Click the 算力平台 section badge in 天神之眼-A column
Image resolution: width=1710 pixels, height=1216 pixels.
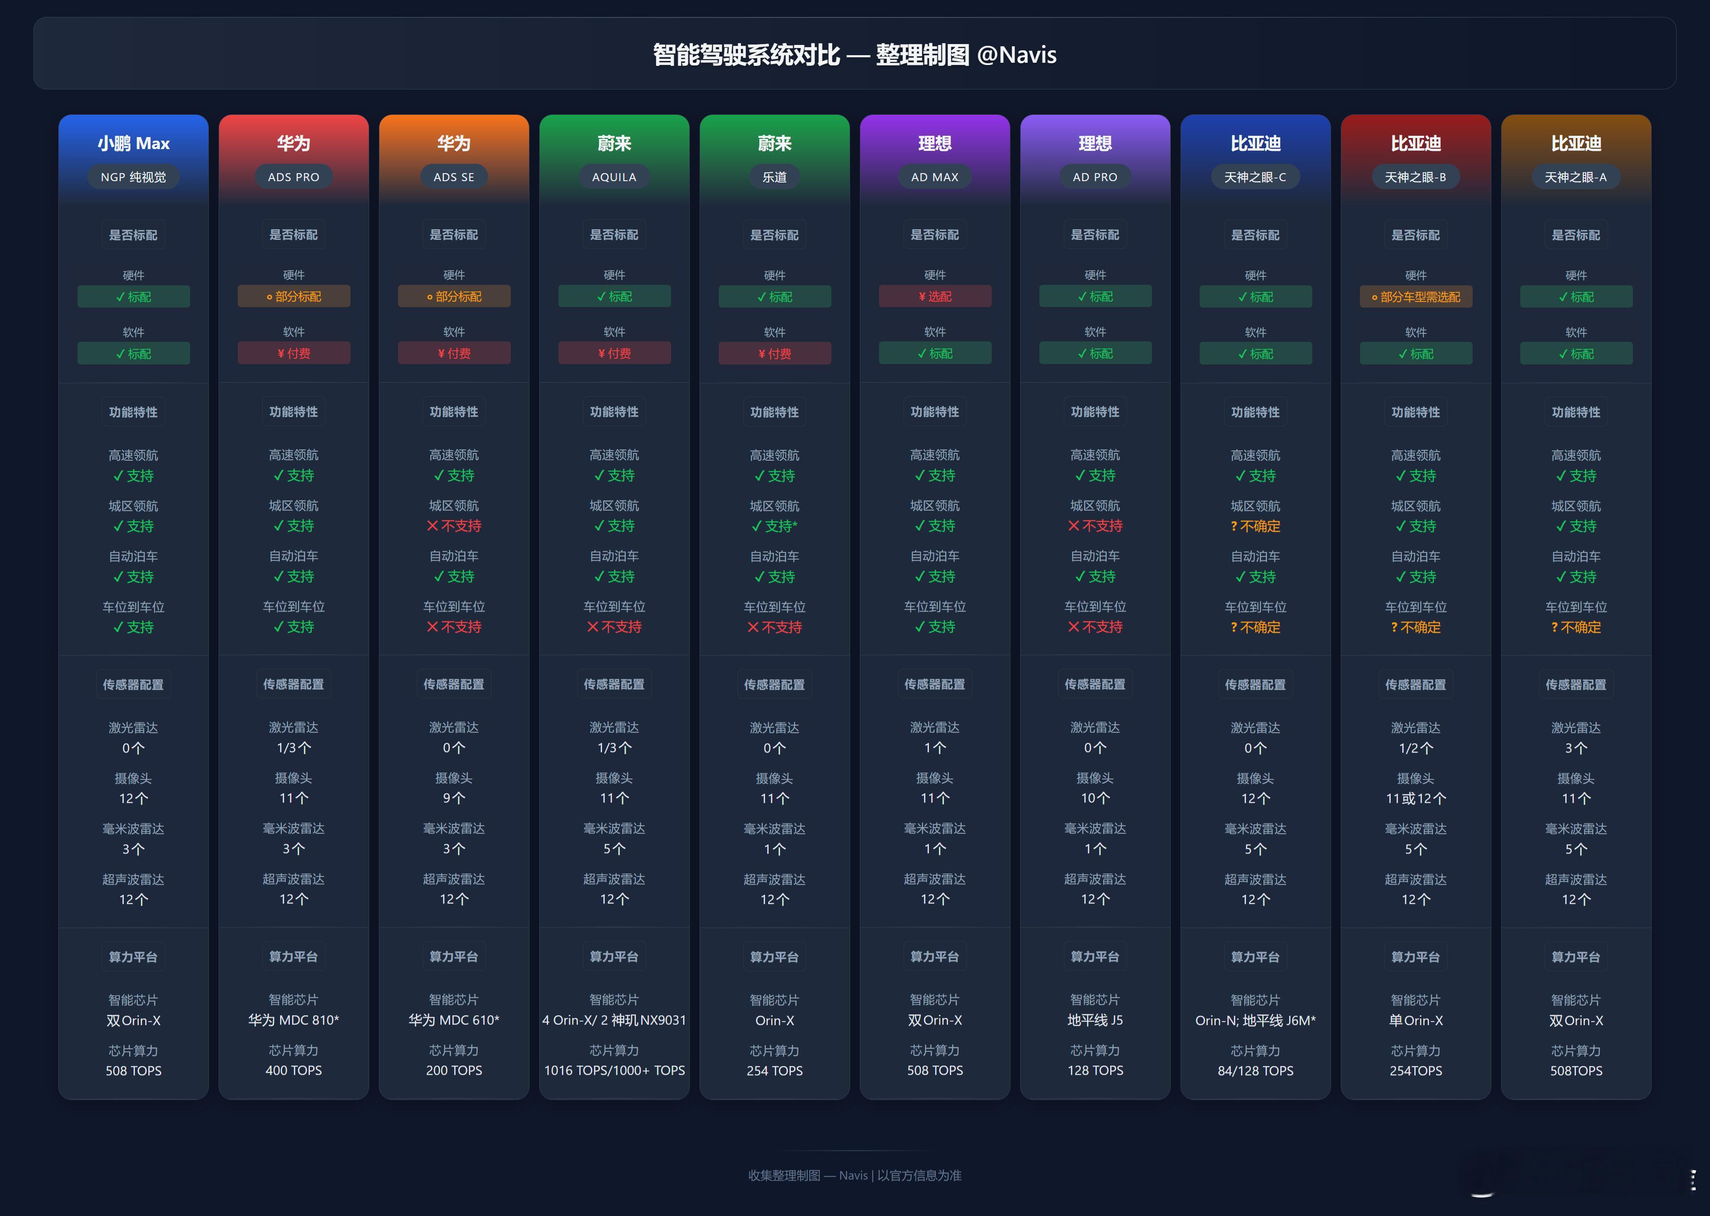coord(1576,957)
